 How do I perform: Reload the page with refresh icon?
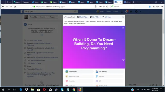coord(11,6)
